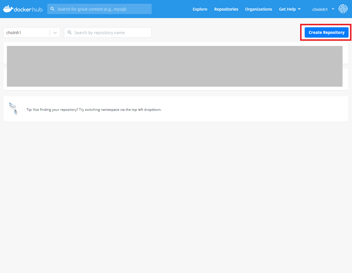Open the Explore page
This screenshot has width=352, height=273.
click(x=200, y=9)
